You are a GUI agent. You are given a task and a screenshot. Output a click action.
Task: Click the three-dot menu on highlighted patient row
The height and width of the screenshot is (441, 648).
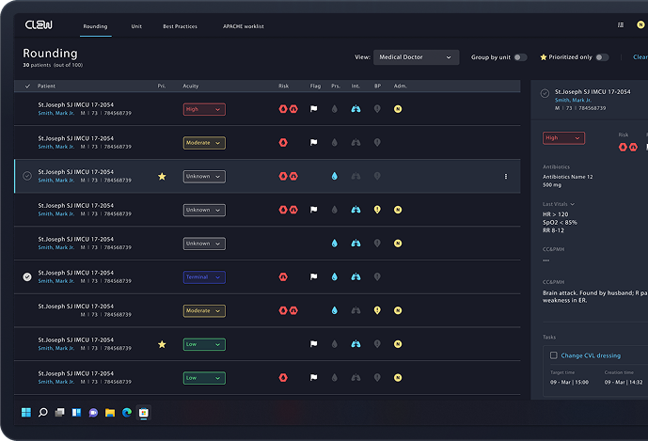click(x=506, y=176)
